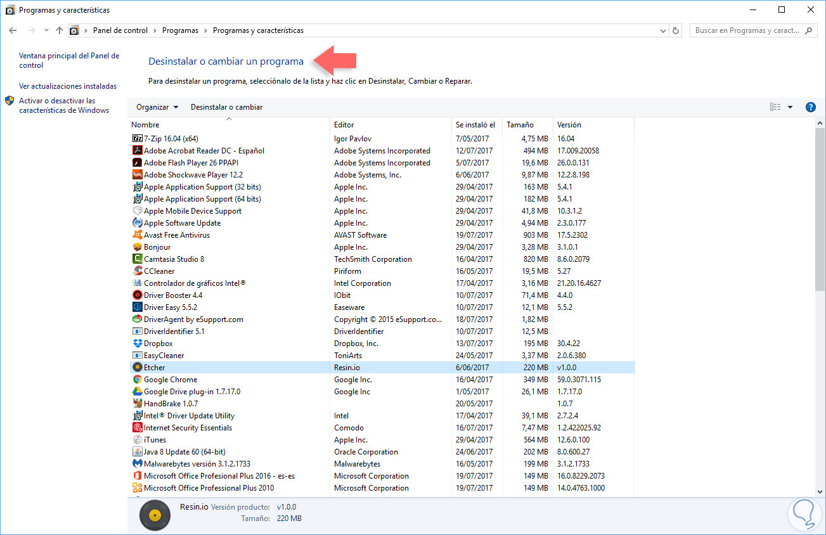The image size is (826, 535).
Task: Go back with the back arrow
Action: coord(13,30)
